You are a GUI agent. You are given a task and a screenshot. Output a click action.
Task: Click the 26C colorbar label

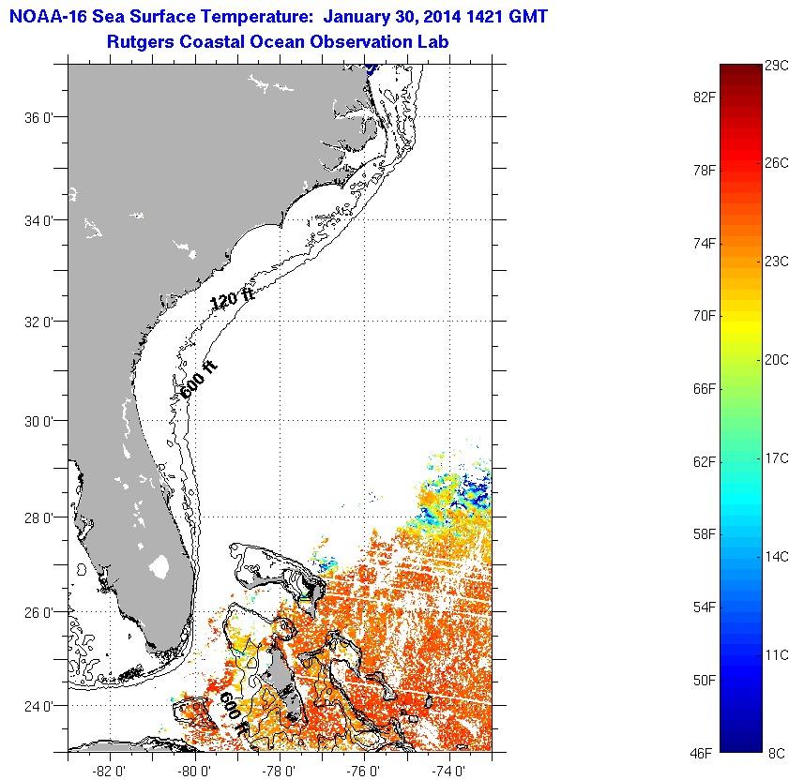(777, 163)
